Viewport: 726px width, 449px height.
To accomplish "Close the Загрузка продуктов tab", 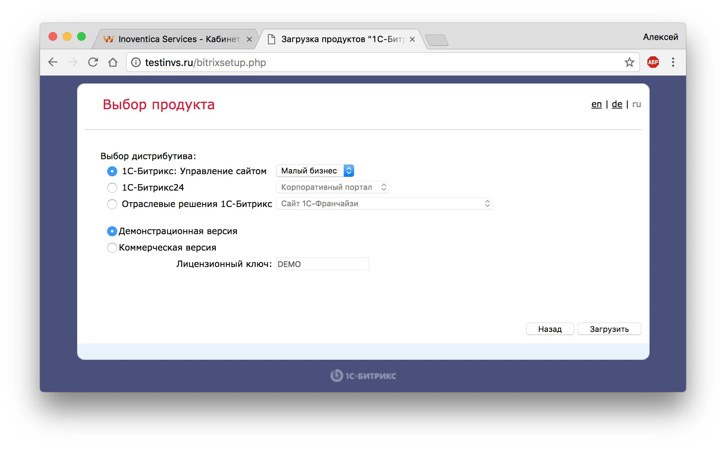I will point(412,39).
